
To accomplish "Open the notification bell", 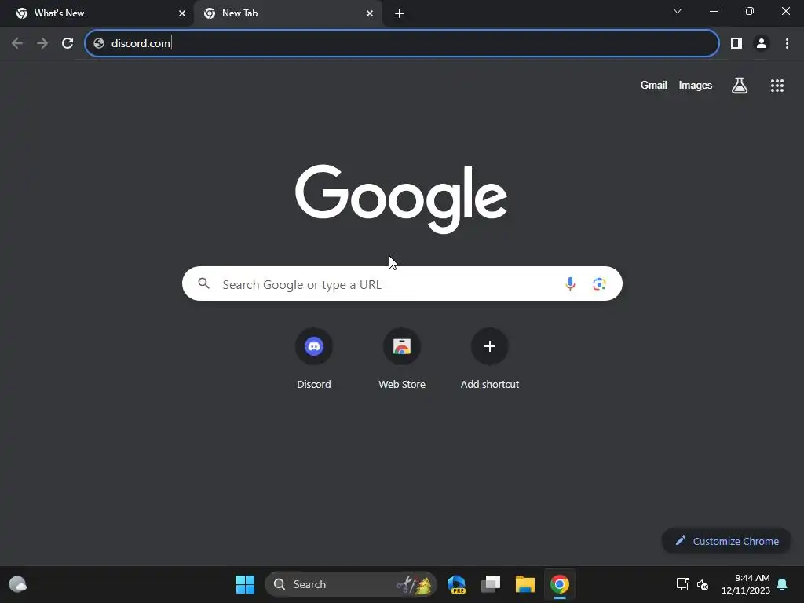I will [x=783, y=584].
